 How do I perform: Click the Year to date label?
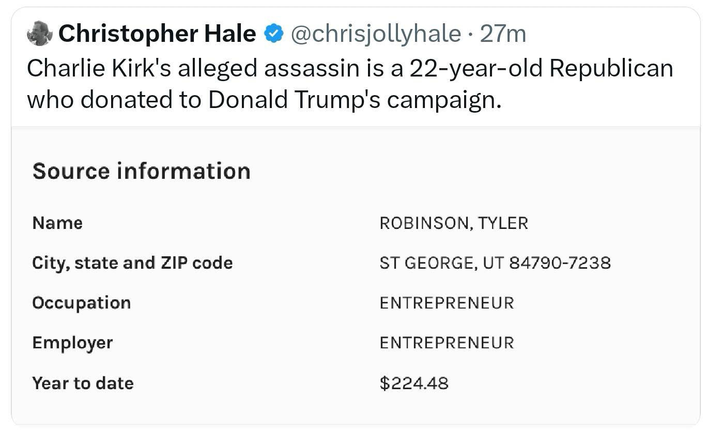[x=83, y=383]
